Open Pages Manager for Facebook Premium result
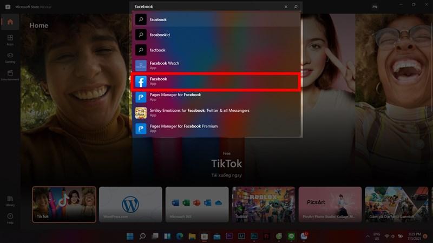 (216, 129)
